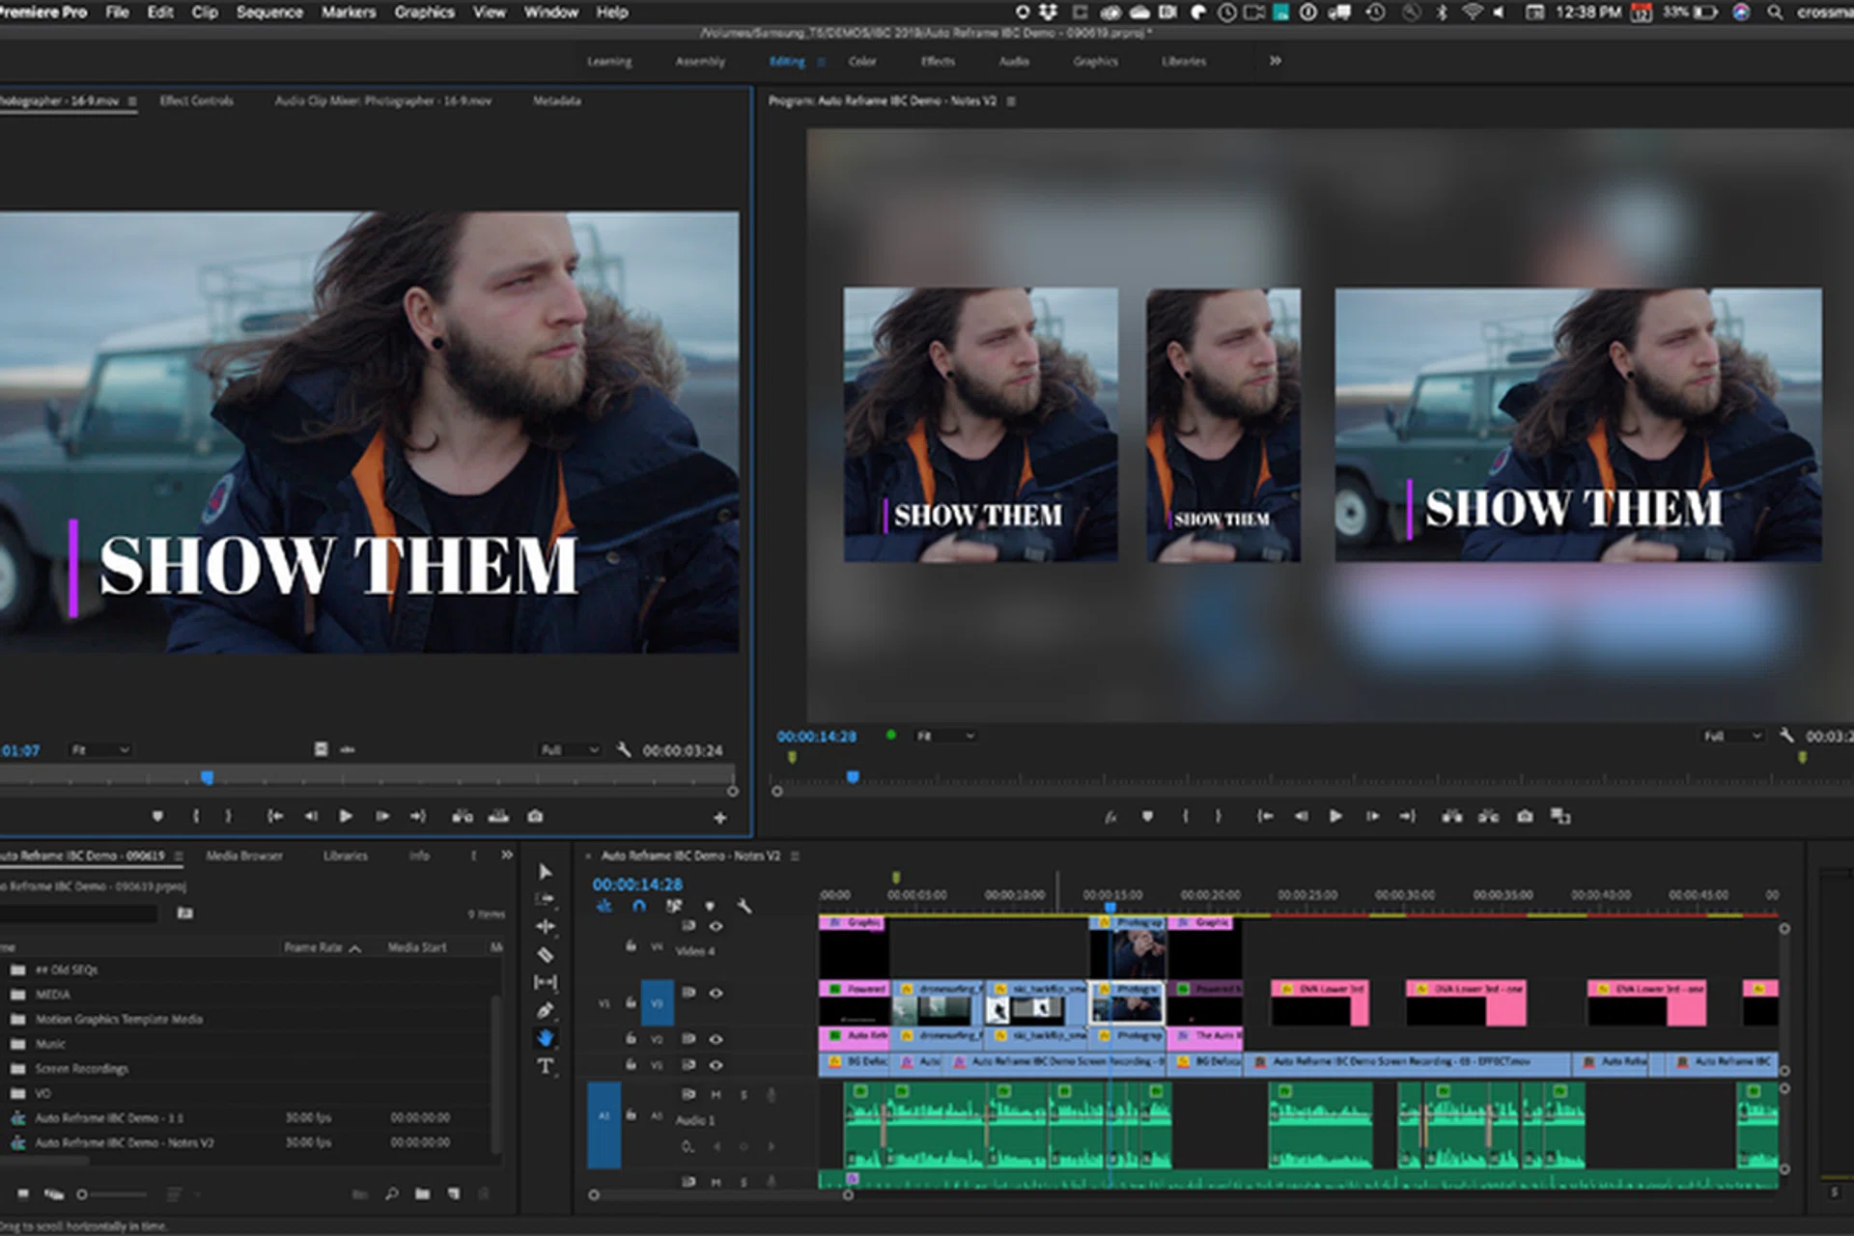Open the Sequence menu
The image size is (1854, 1236).
(269, 13)
